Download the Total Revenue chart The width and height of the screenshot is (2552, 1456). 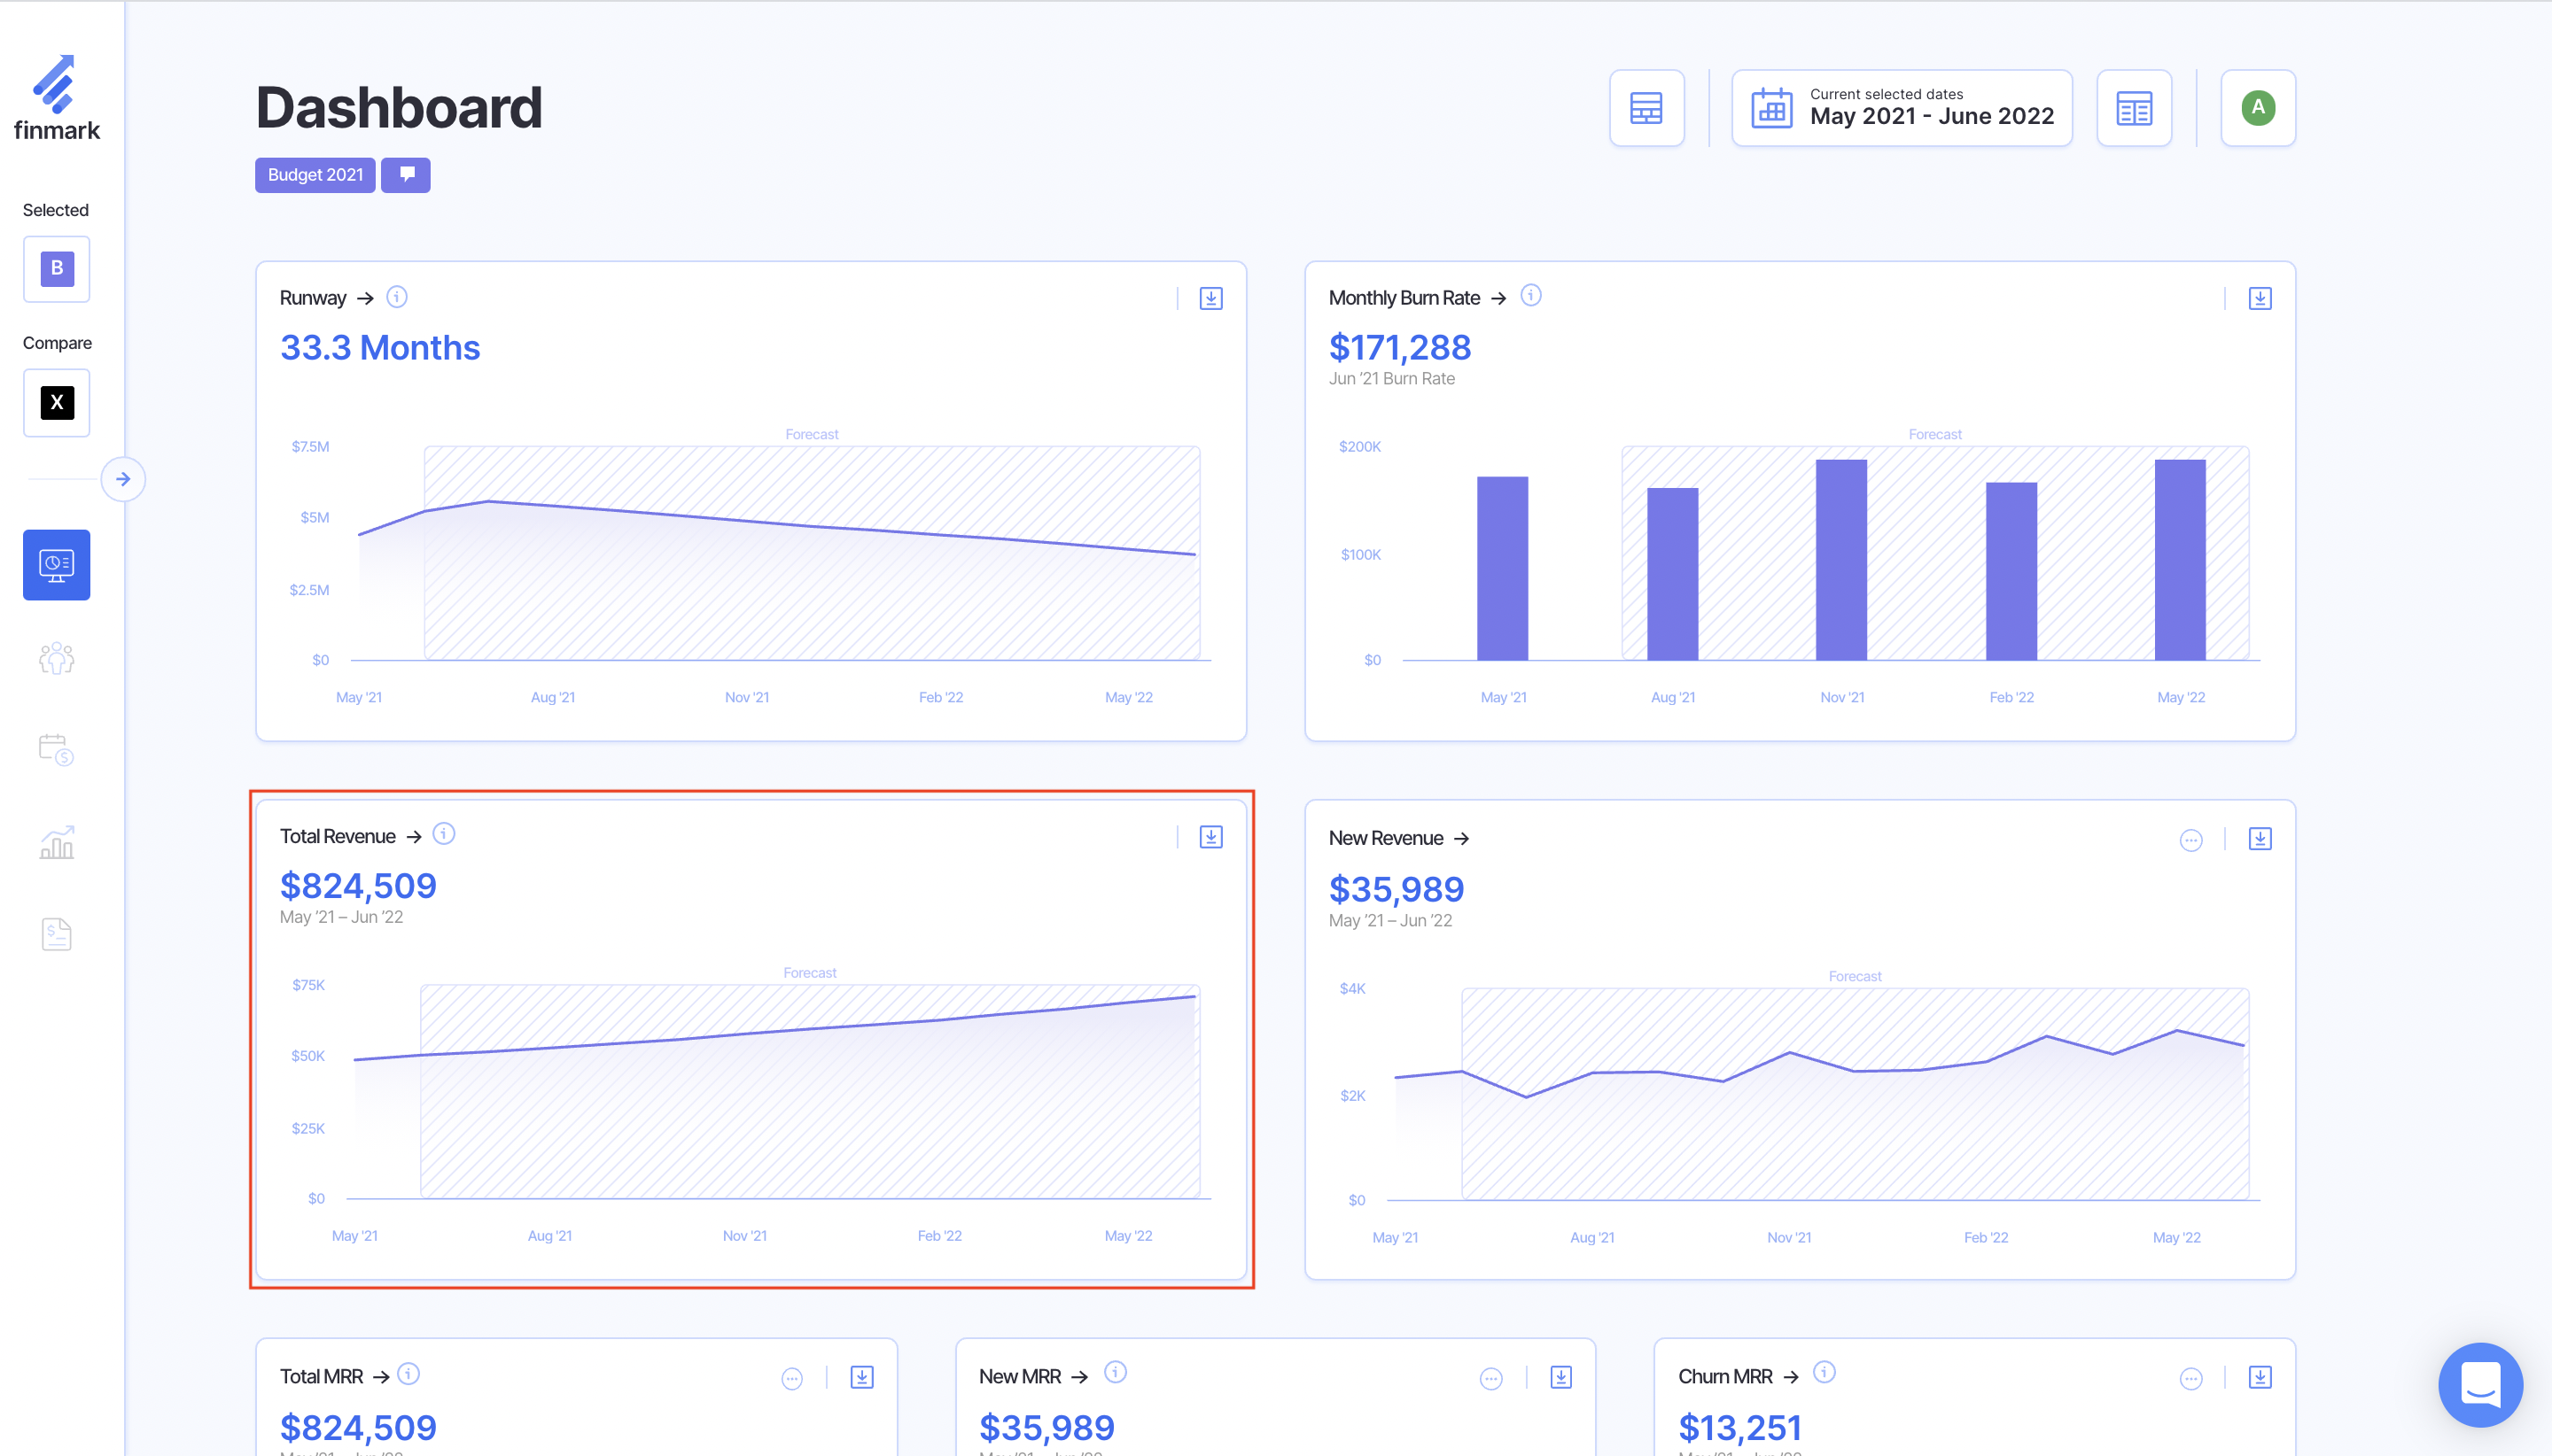1210,837
